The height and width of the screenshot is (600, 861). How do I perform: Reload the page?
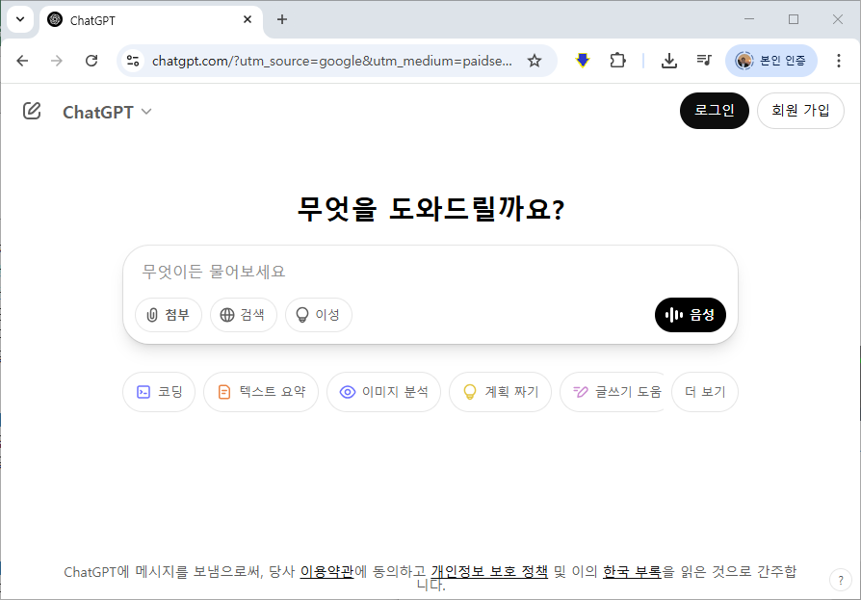coord(91,61)
